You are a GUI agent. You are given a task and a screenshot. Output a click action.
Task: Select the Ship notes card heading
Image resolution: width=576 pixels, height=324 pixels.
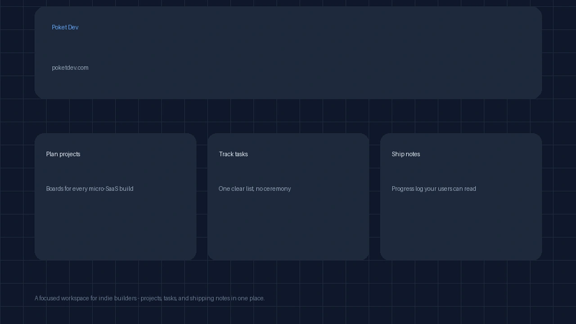[406, 154]
